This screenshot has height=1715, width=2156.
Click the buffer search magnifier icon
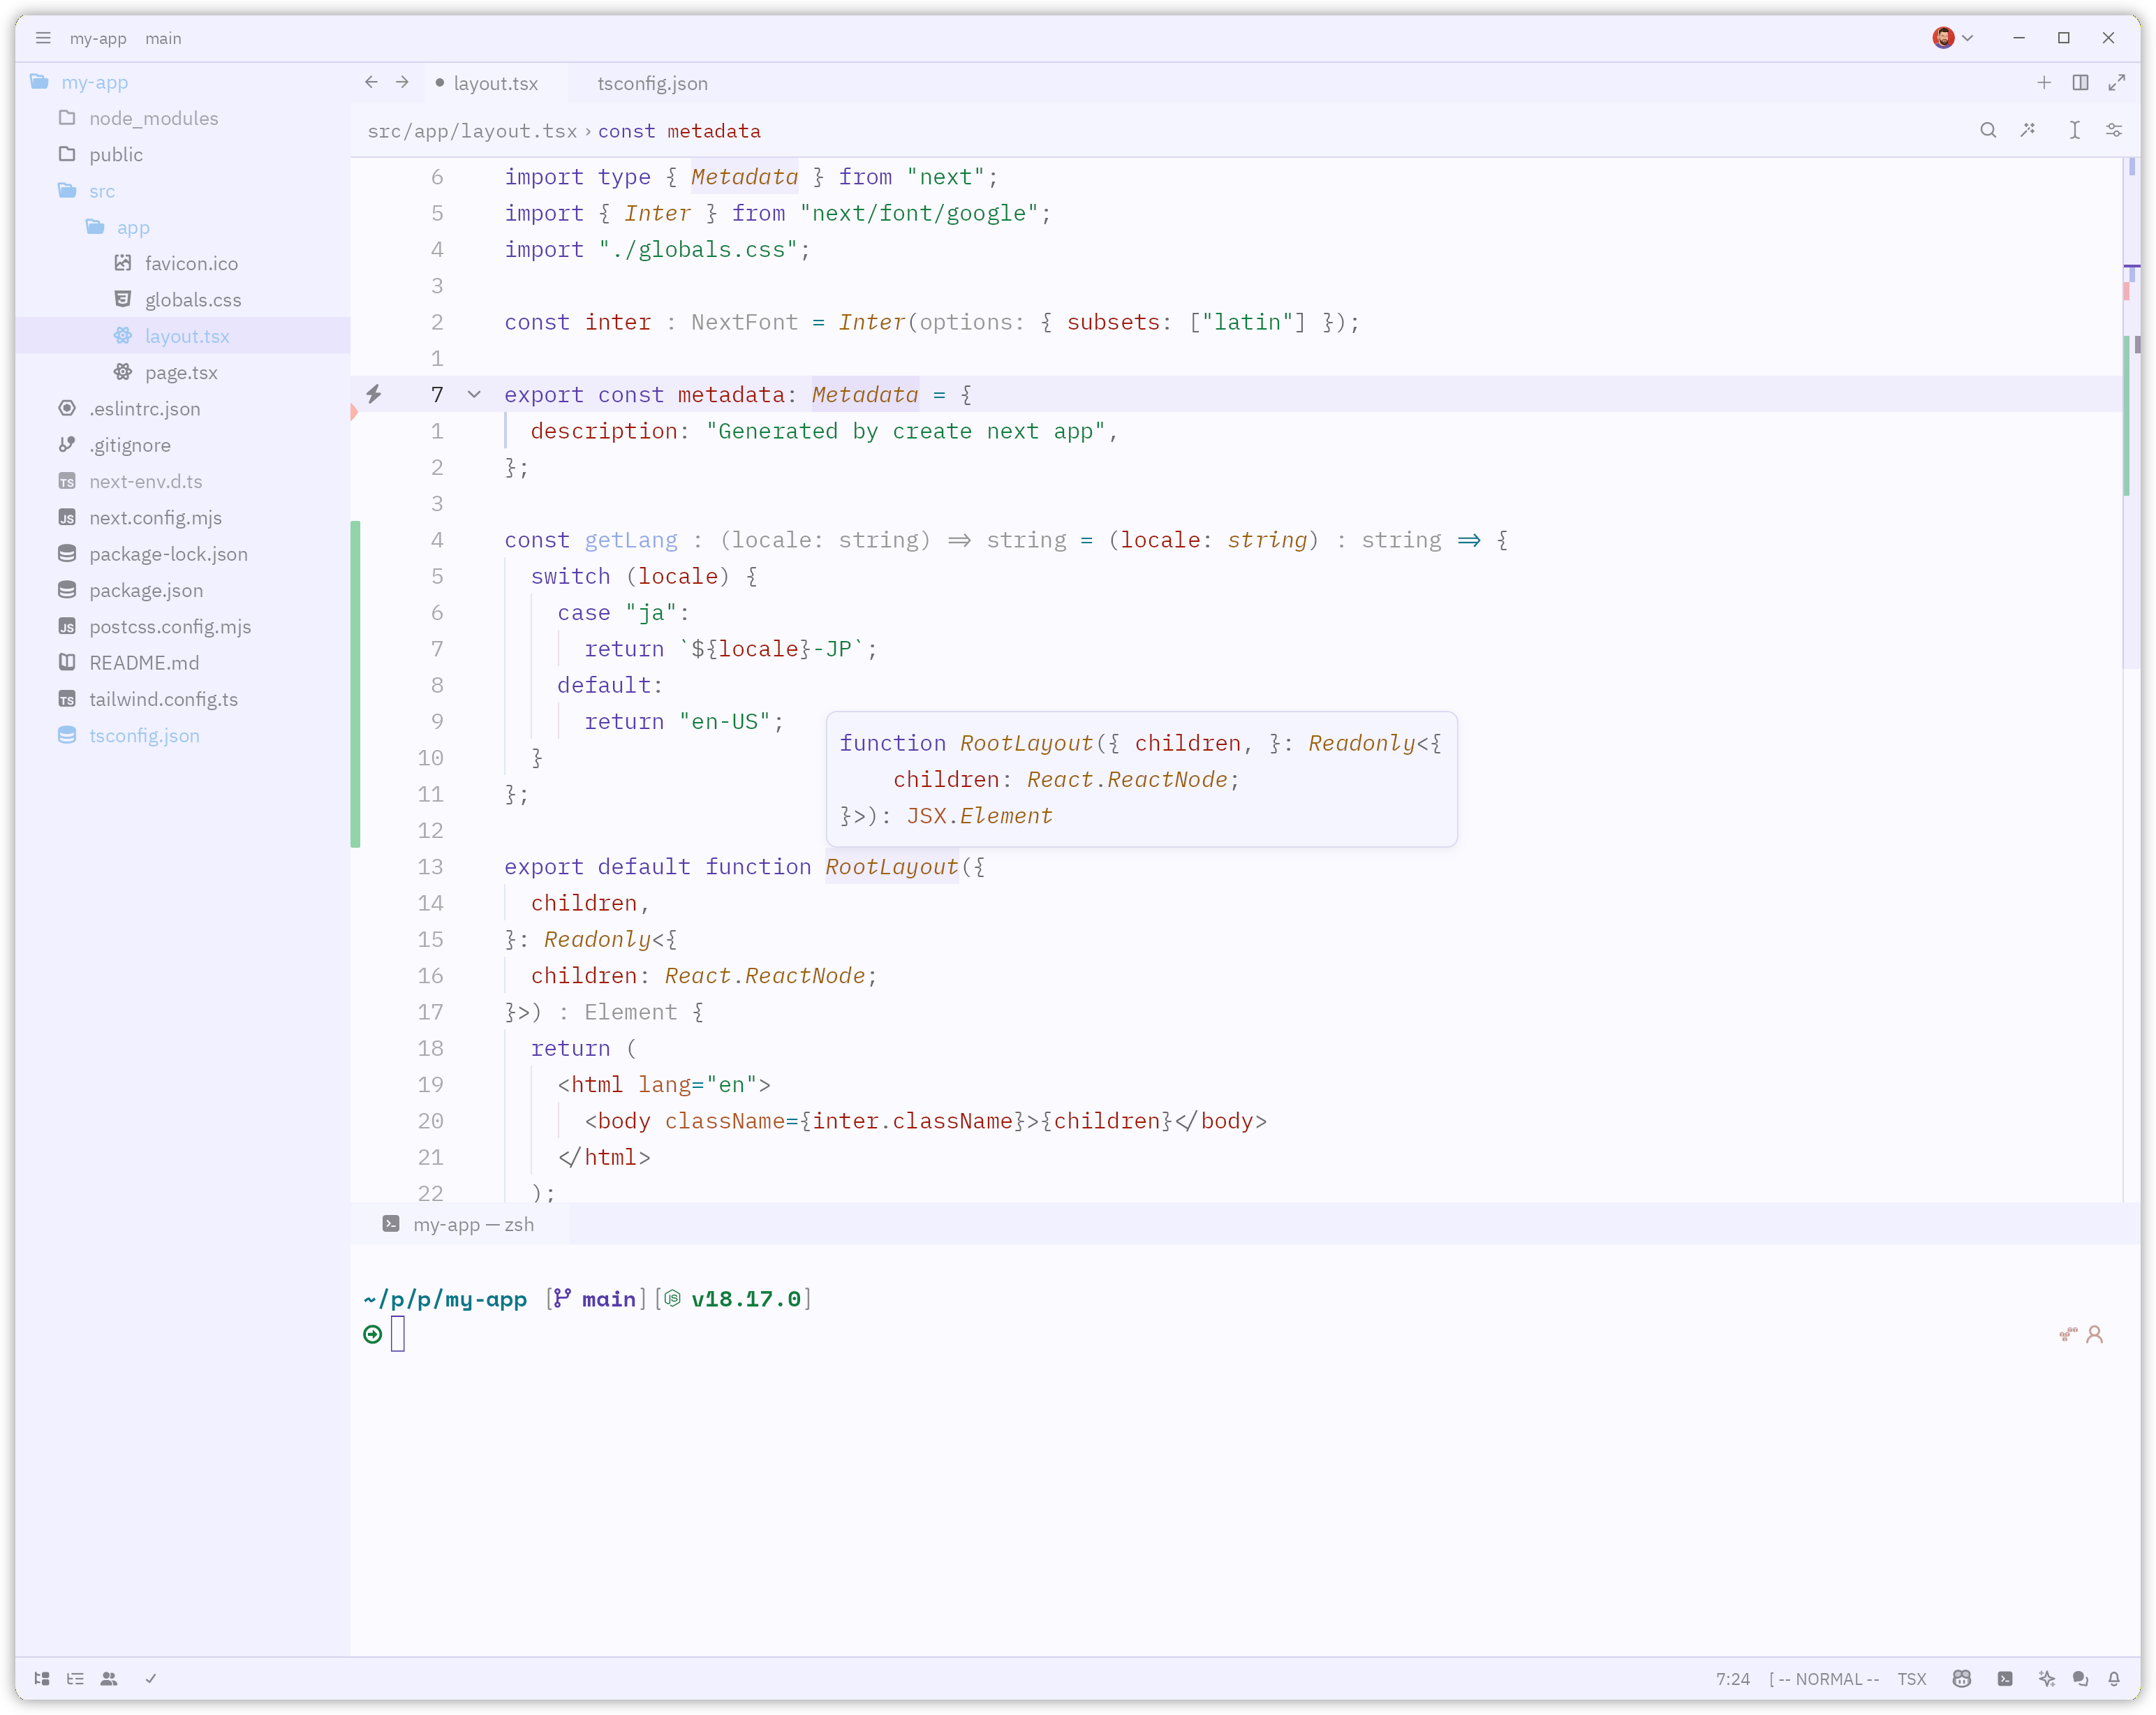tap(1988, 130)
